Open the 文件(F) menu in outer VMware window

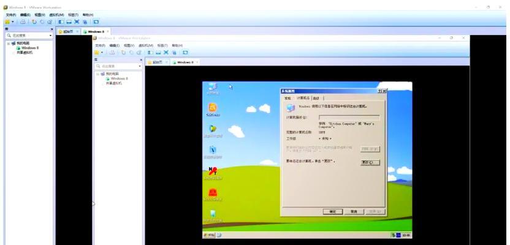[11, 15]
